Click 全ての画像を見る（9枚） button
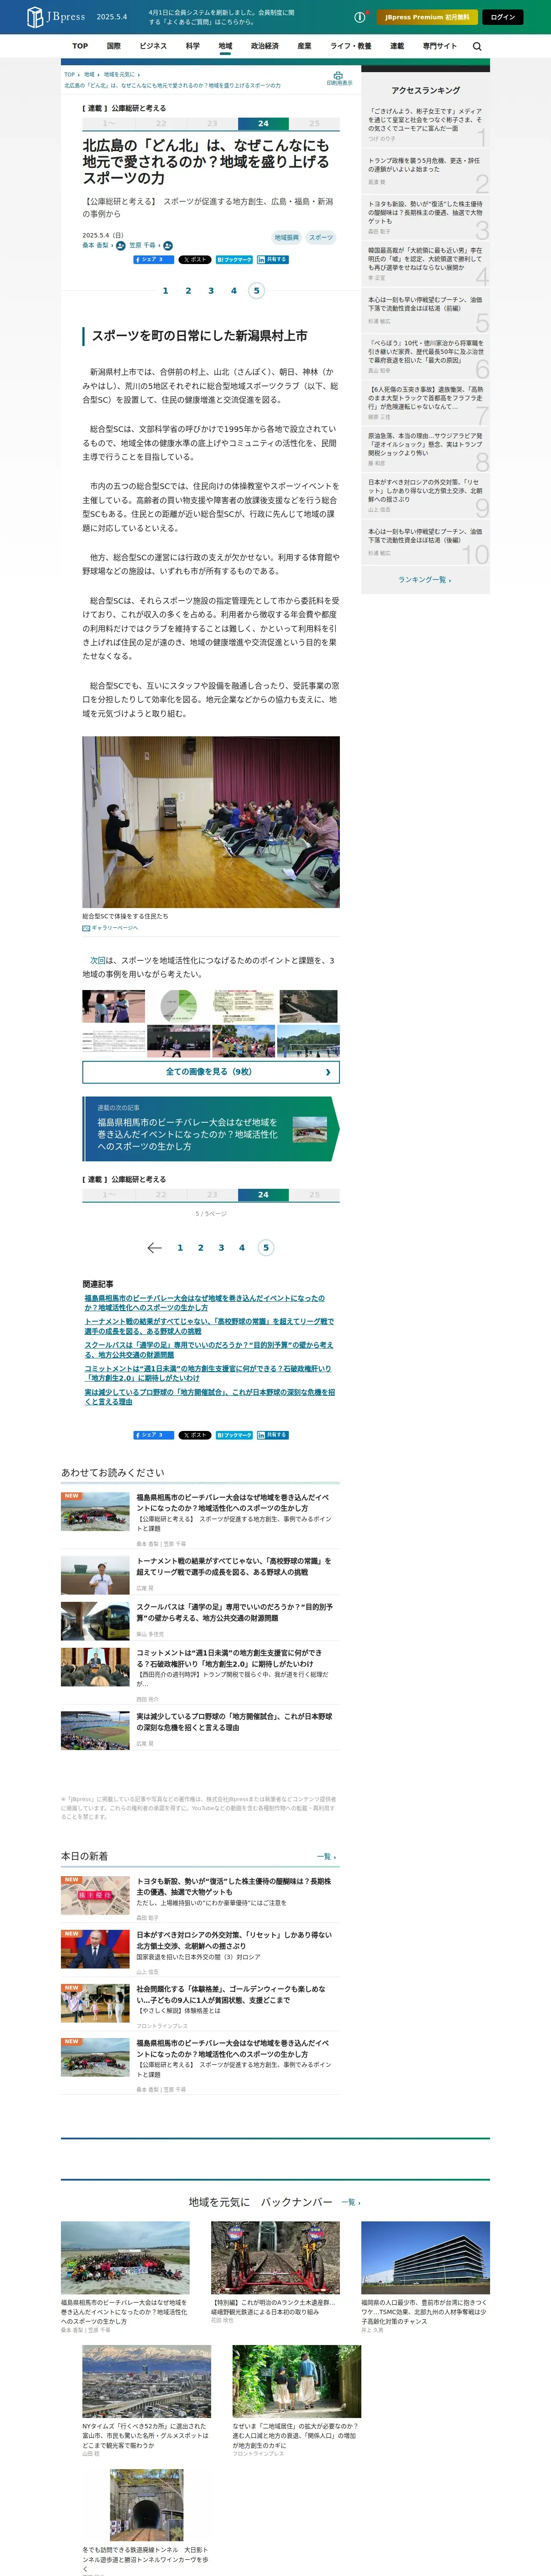The image size is (551, 2576). click(211, 1071)
